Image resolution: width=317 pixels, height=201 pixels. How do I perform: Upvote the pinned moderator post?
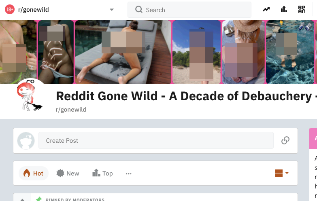(x=22, y=200)
